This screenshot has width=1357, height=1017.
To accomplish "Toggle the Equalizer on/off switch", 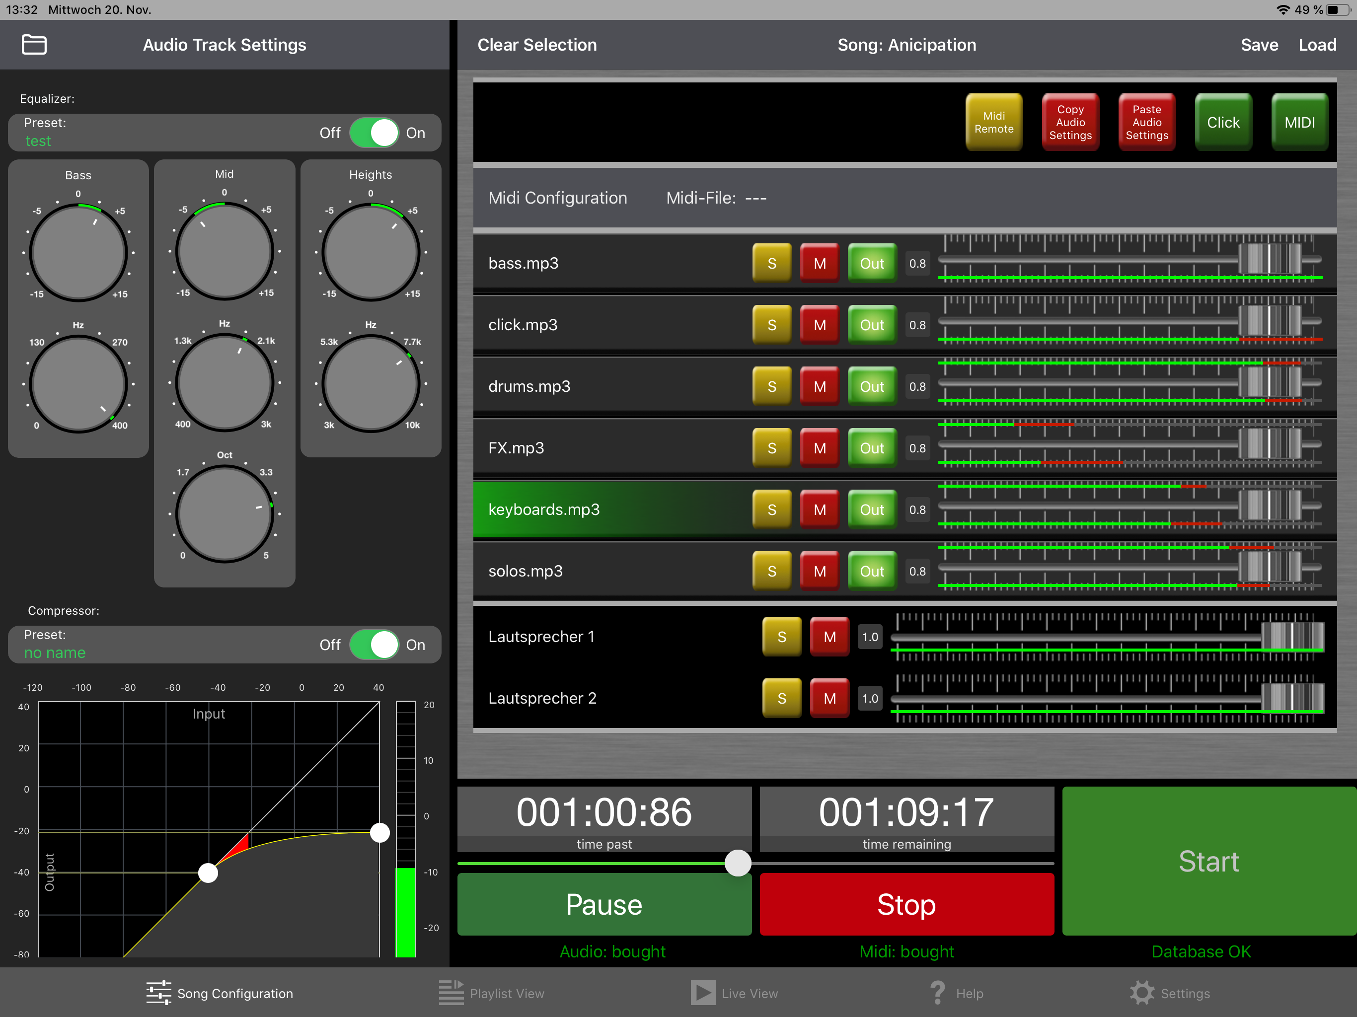I will (374, 133).
